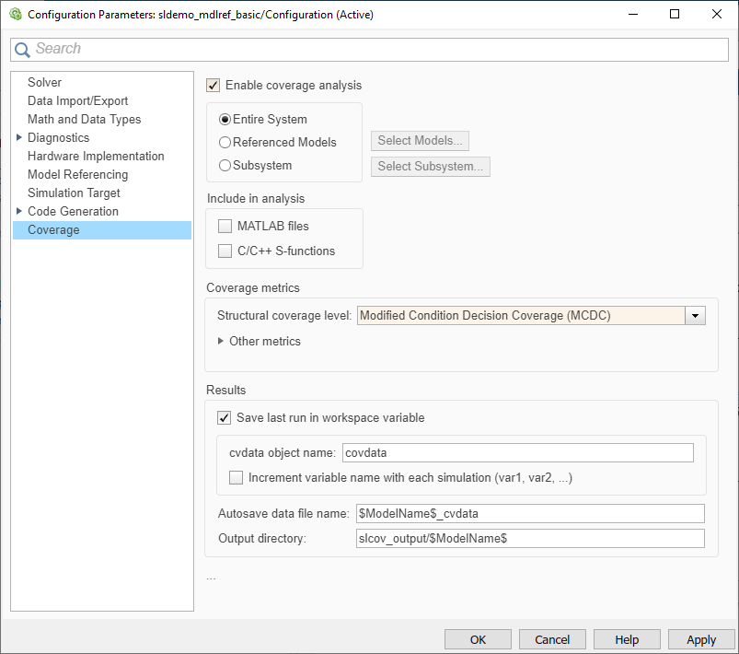This screenshot has width=739, height=654.
Task: Click the Configuration Parameters app icon in title bar
Action: [15, 14]
